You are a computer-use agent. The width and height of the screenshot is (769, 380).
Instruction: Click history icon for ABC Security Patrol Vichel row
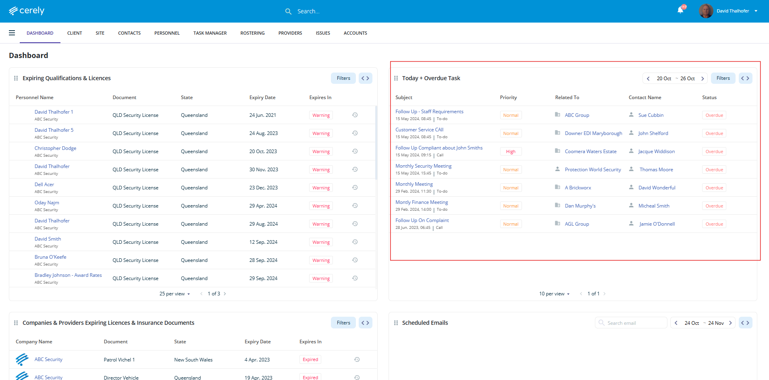coord(357,359)
